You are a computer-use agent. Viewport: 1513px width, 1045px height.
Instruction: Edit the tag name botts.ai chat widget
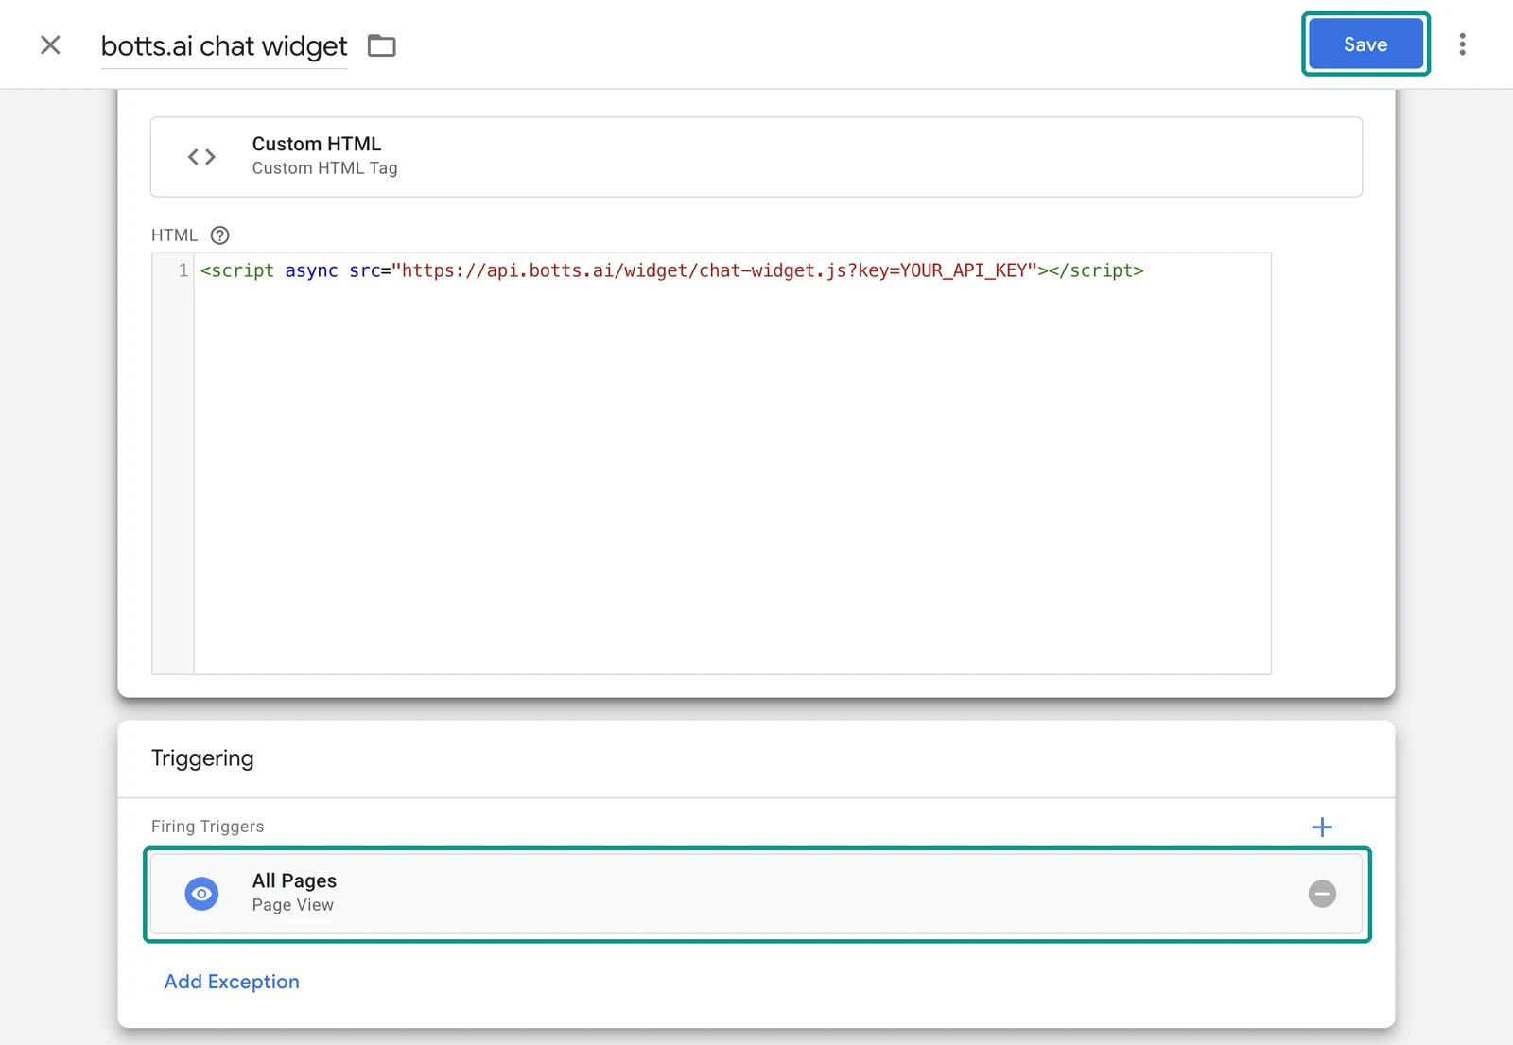(x=224, y=45)
